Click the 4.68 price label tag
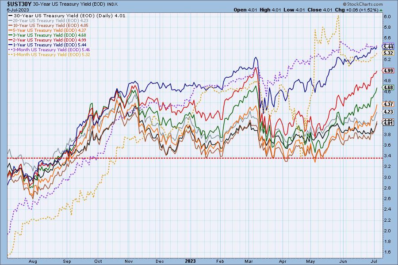398x265 pixels. [x=388, y=87]
